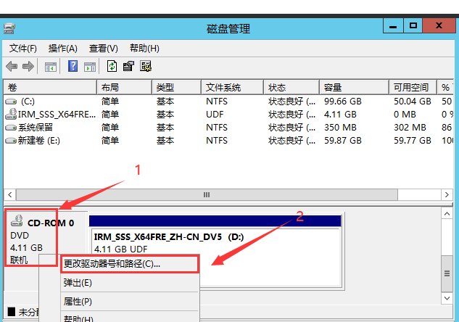Click the disk pane scroll down arrow
The height and width of the screenshot is (322, 459).
(x=447, y=298)
